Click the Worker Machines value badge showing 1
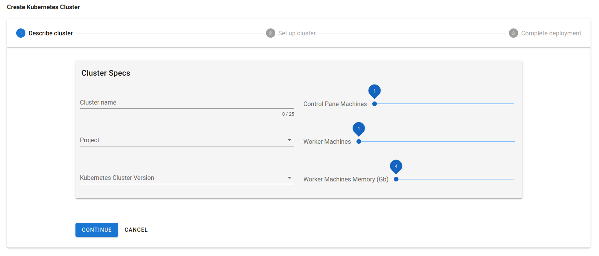The width and height of the screenshot is (599, 256). 359,129
